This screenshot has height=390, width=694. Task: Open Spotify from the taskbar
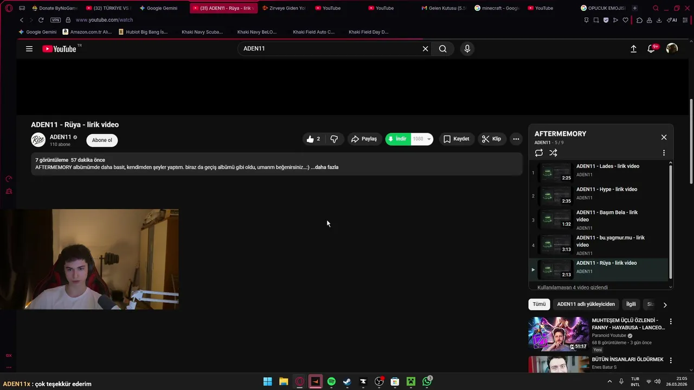tap(331, 381)
